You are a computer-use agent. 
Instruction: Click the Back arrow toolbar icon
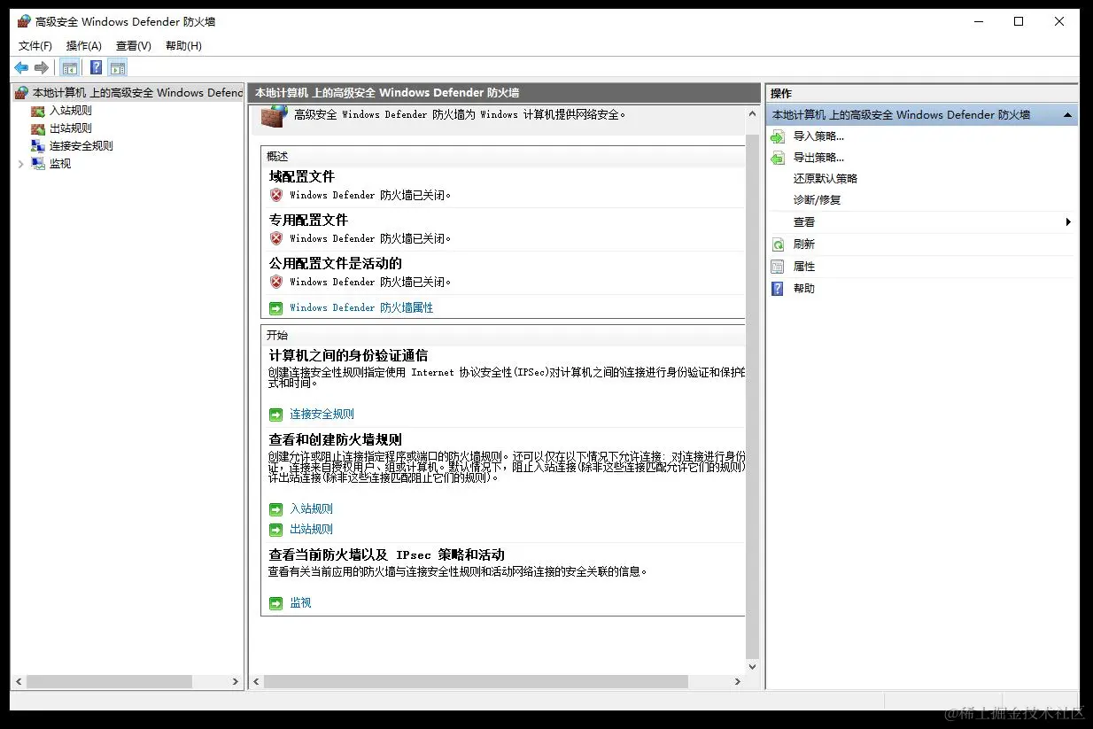[21, 67]
